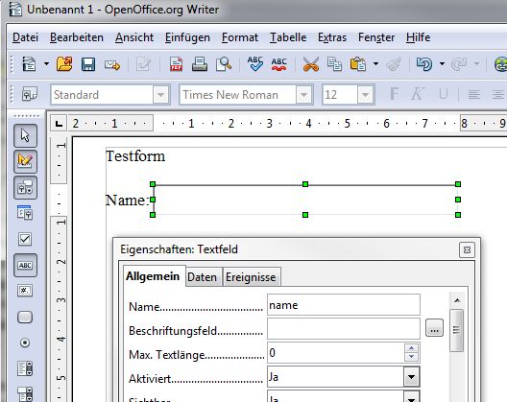Open the Tabelle menu
Image resolution: width=507 pixels, height=402 pixels.
[x=288, y=37]
